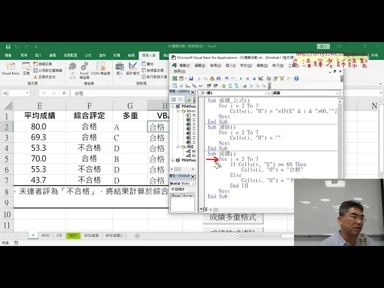The height and width of the screenshot is (288, 384).
Task: Close the project explorer pane
Action: (x=193, y=92)
